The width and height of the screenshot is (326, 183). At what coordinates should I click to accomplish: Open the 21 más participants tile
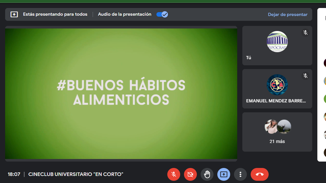point(277,132)
